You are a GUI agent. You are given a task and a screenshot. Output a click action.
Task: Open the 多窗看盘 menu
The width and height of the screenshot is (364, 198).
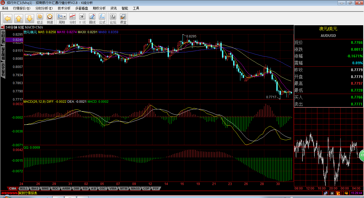[x=82, y=8]
